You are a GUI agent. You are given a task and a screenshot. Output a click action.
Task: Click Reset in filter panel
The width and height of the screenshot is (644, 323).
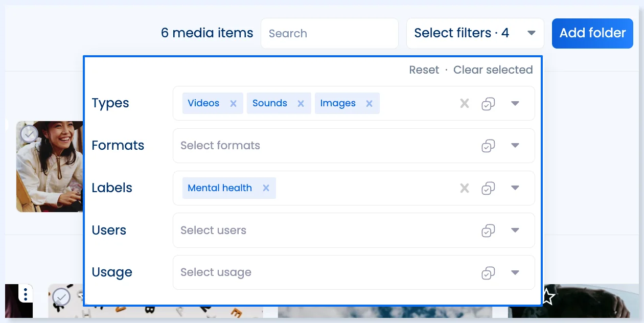[424, 70]
